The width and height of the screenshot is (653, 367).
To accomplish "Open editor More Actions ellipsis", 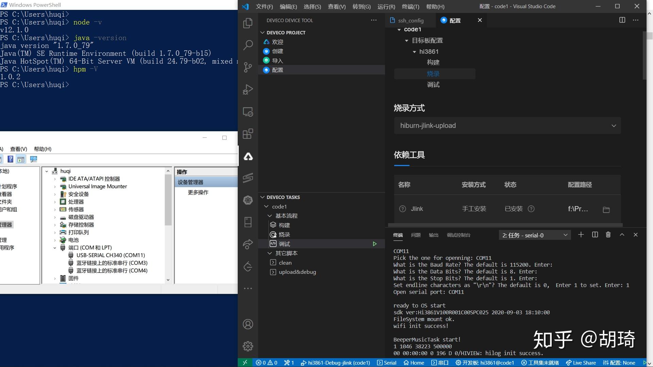I will 635,20.
